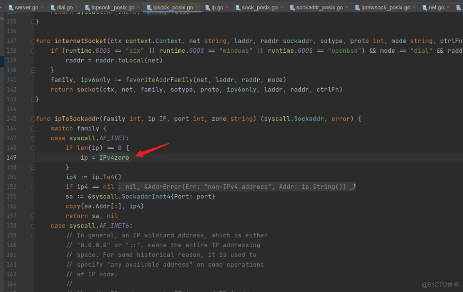Click the copy function call on line 156

[x=73, y=206]
